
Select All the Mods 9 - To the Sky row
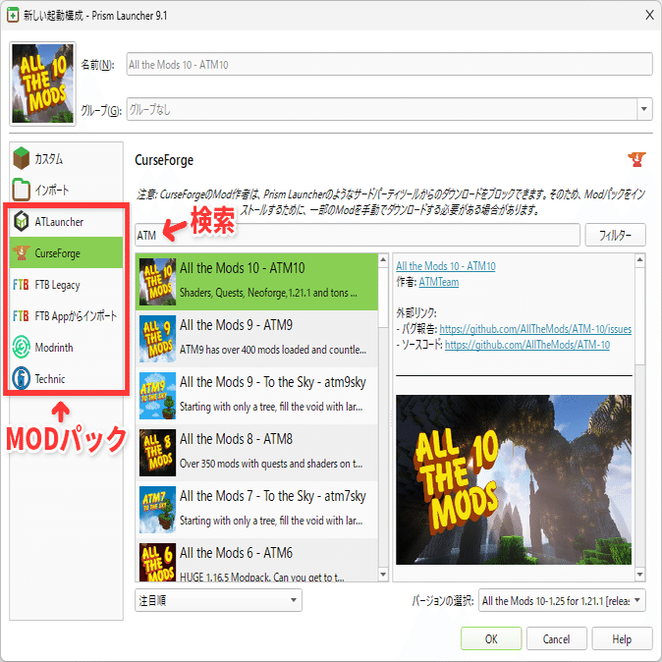(x=256, y=396)
